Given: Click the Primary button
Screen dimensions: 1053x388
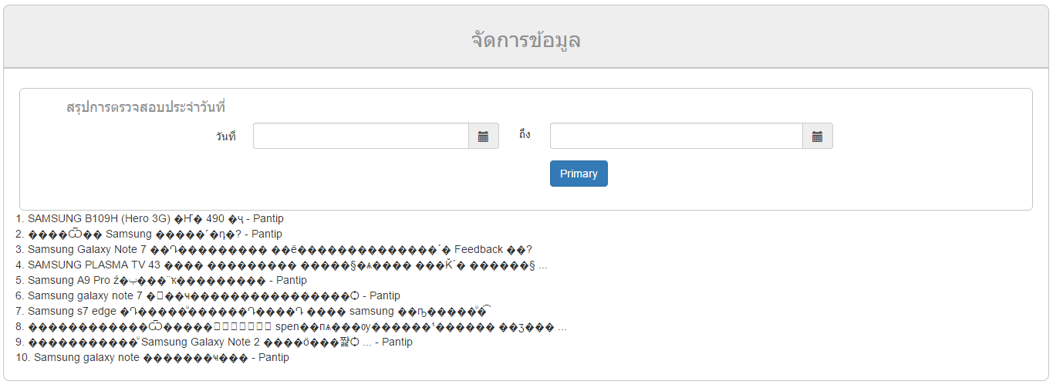Looking at the screenshot, I should 579,174.
